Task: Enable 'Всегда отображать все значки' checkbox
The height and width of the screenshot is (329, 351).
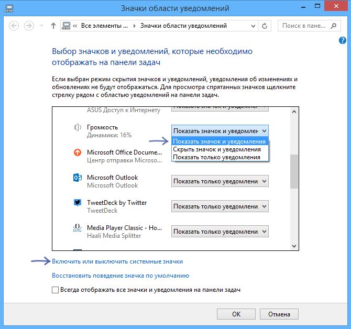Action: pos(56,290)
